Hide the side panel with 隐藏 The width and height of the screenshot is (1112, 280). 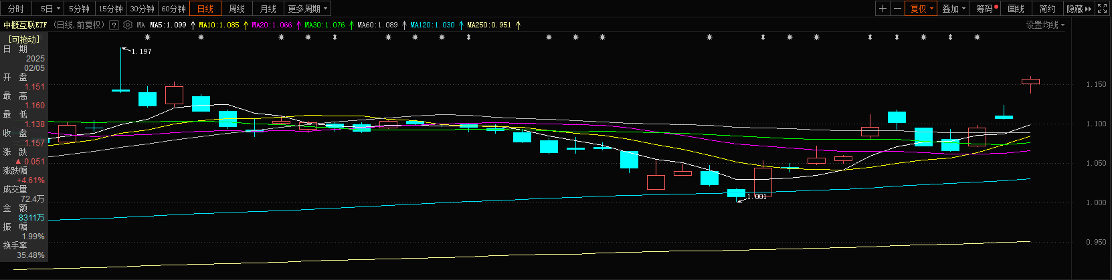point(1078,9)
